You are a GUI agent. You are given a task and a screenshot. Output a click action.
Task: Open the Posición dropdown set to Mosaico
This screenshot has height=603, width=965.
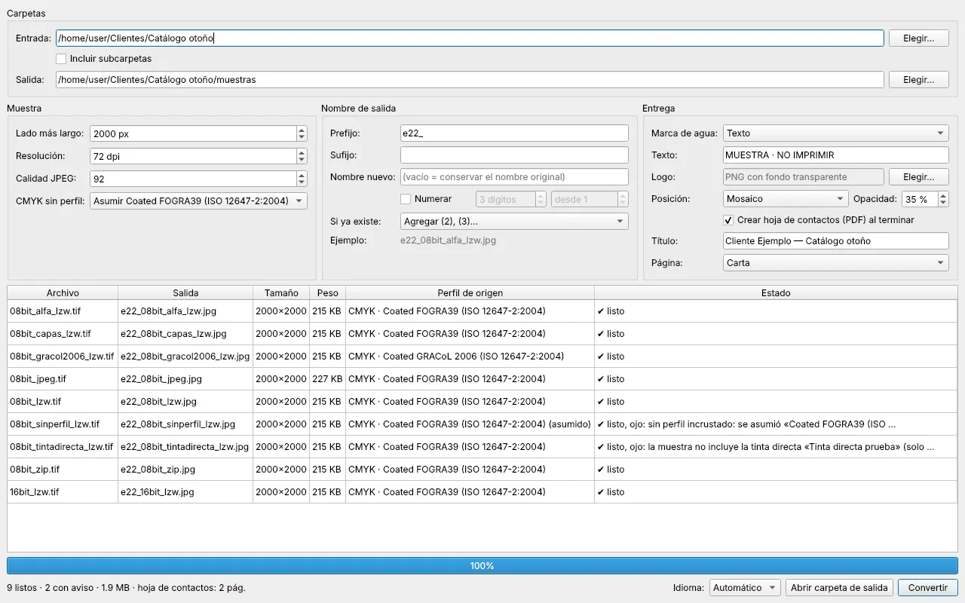pos(786,199)
